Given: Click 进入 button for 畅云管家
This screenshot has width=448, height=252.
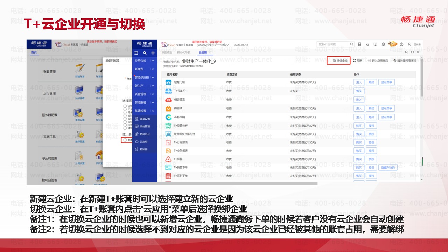Looking at the screenshot, I should pos(359,99).
